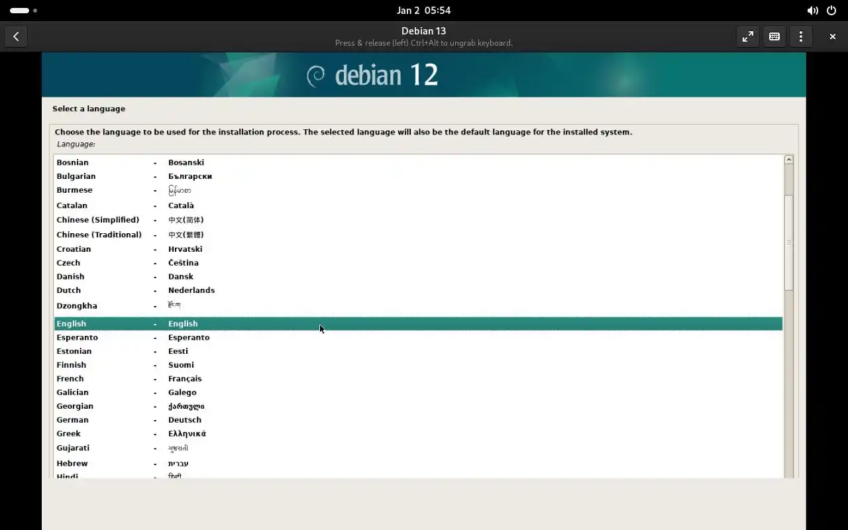Open the power menu icon
The image size is (848, 530).
(x=831, y=11)
